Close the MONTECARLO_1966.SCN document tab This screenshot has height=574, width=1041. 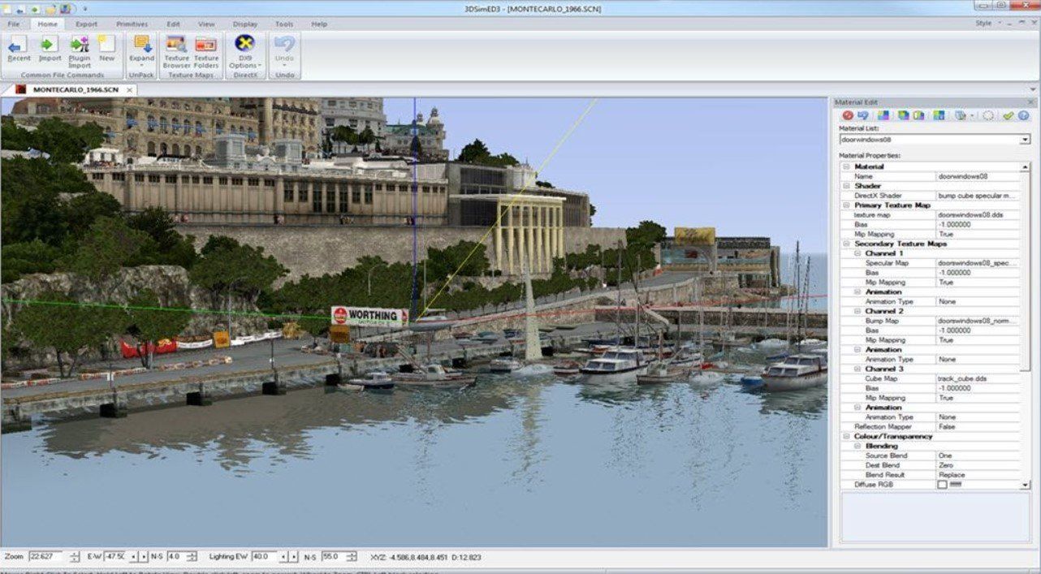[x=129, y=90]
